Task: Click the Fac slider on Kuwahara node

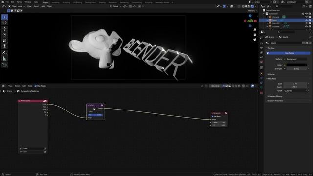Action: [95, 115]
